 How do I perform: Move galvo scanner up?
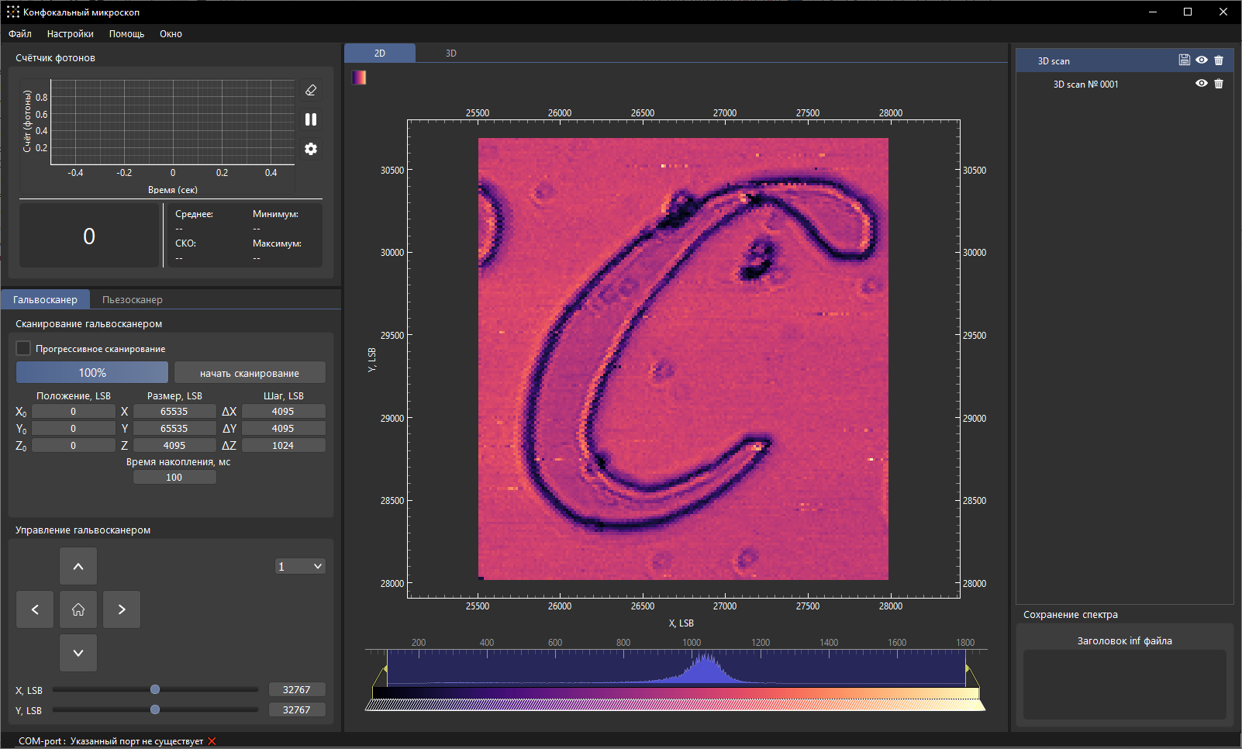78,566
